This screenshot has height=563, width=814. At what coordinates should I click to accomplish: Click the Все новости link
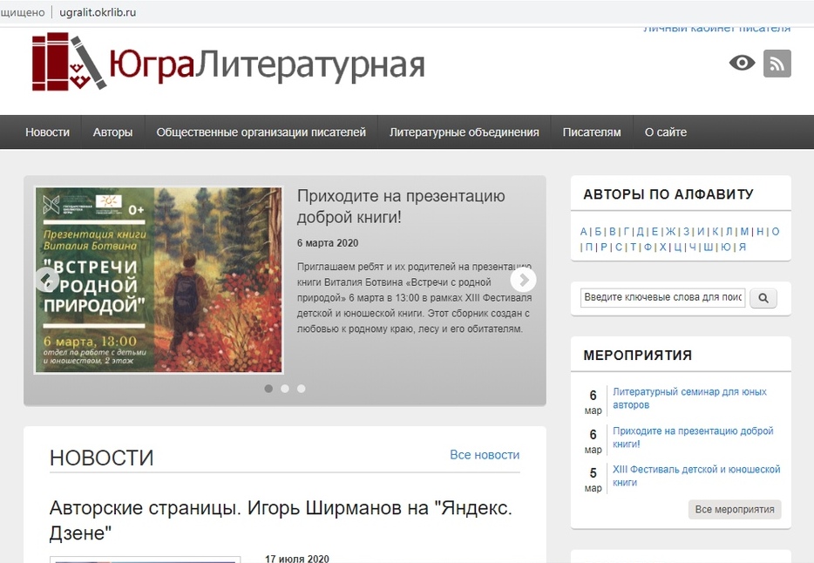[485, 455]
